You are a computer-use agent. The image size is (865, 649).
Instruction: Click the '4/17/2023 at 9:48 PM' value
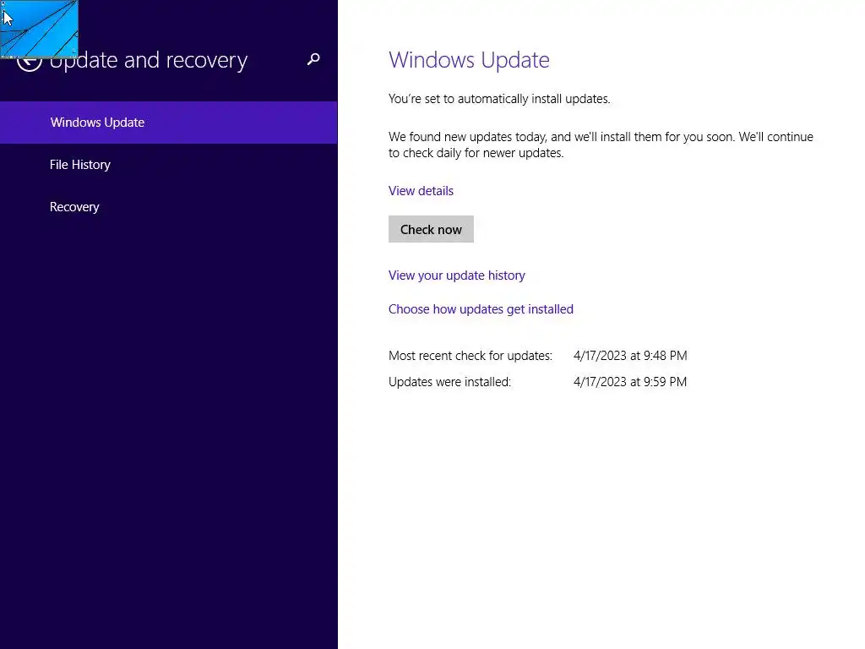(x=630, y=356)
